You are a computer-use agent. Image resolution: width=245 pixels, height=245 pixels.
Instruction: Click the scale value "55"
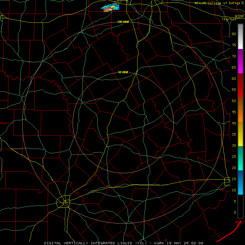point(234,90)
